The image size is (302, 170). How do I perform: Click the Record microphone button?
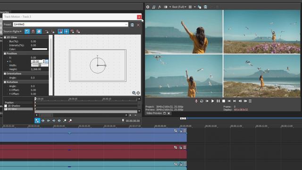[196, 101]
